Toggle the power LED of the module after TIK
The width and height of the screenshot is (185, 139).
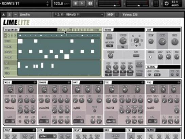pyautogui.click(x=179, y=82)
